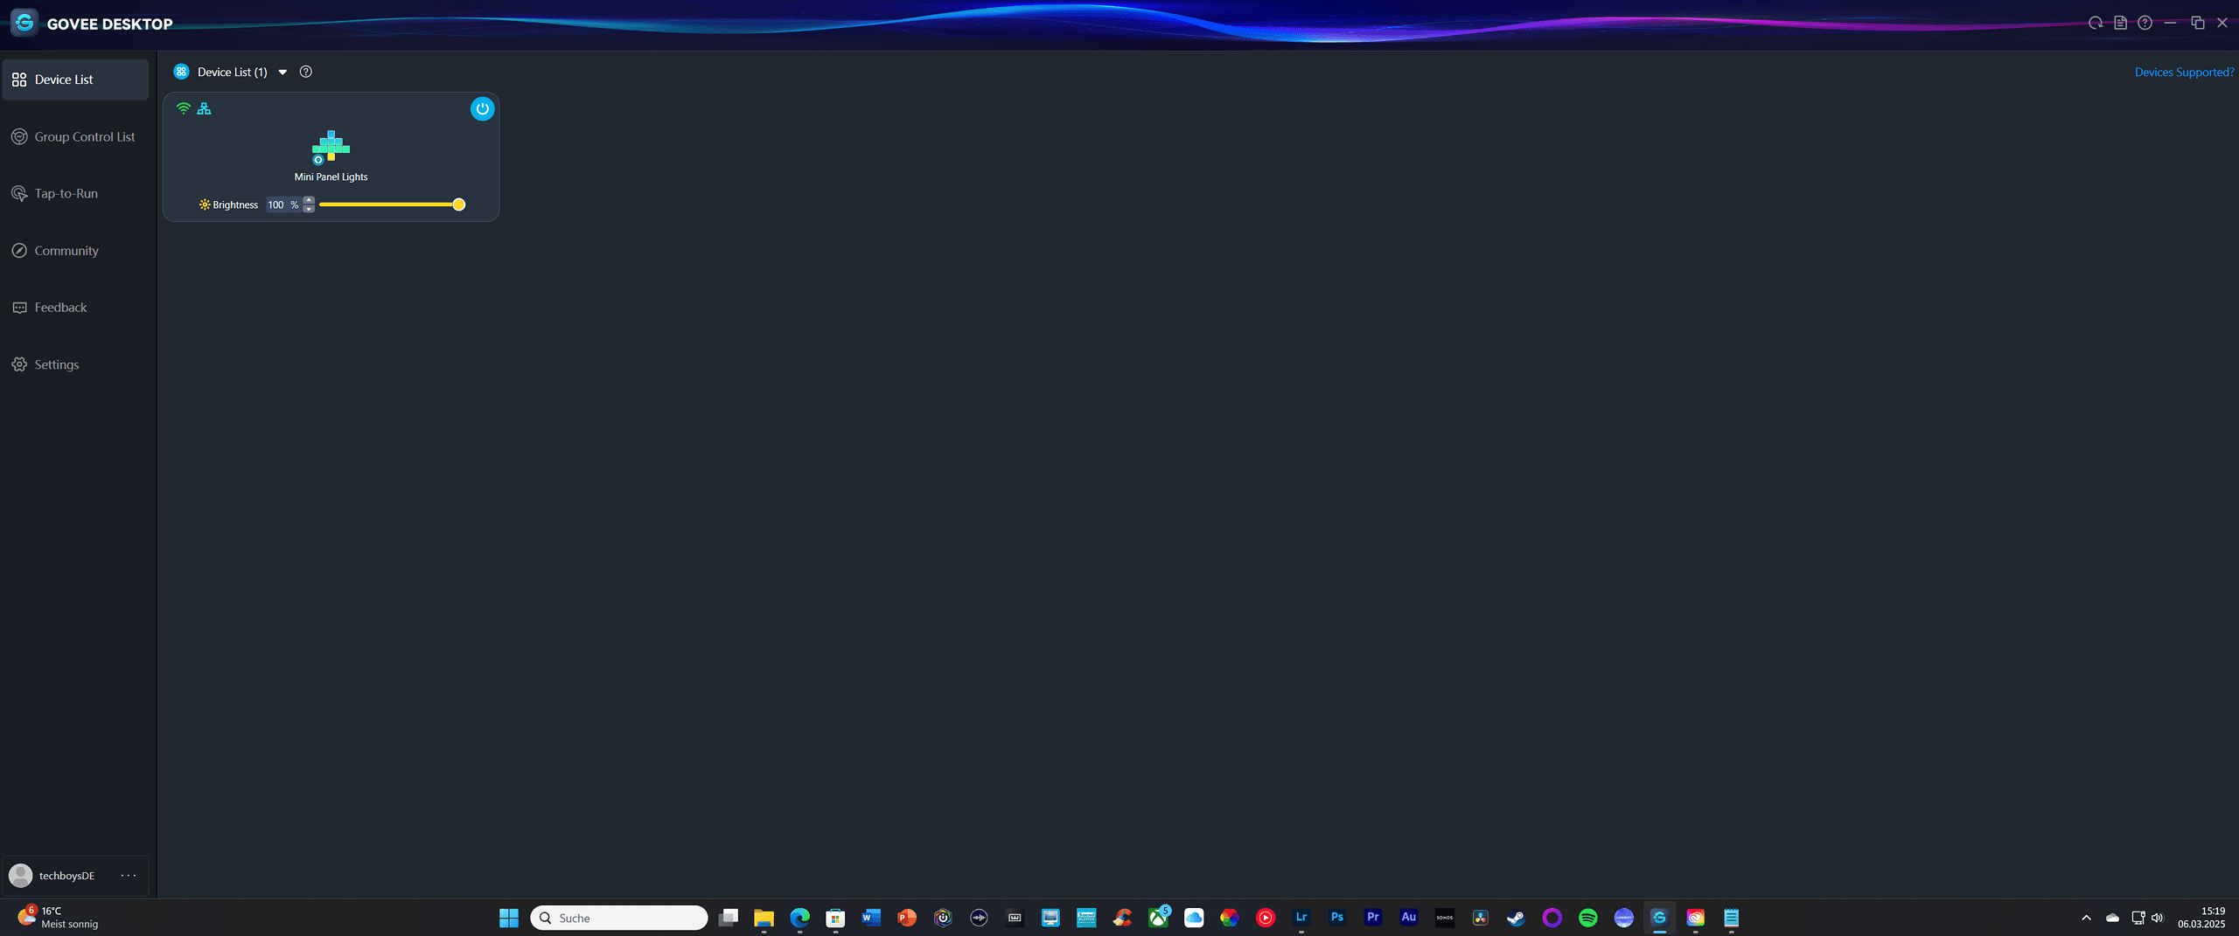Open Premiere Pro from the taskbar
This screenshot has height=936, width=2239.
tap(1373, 918)
